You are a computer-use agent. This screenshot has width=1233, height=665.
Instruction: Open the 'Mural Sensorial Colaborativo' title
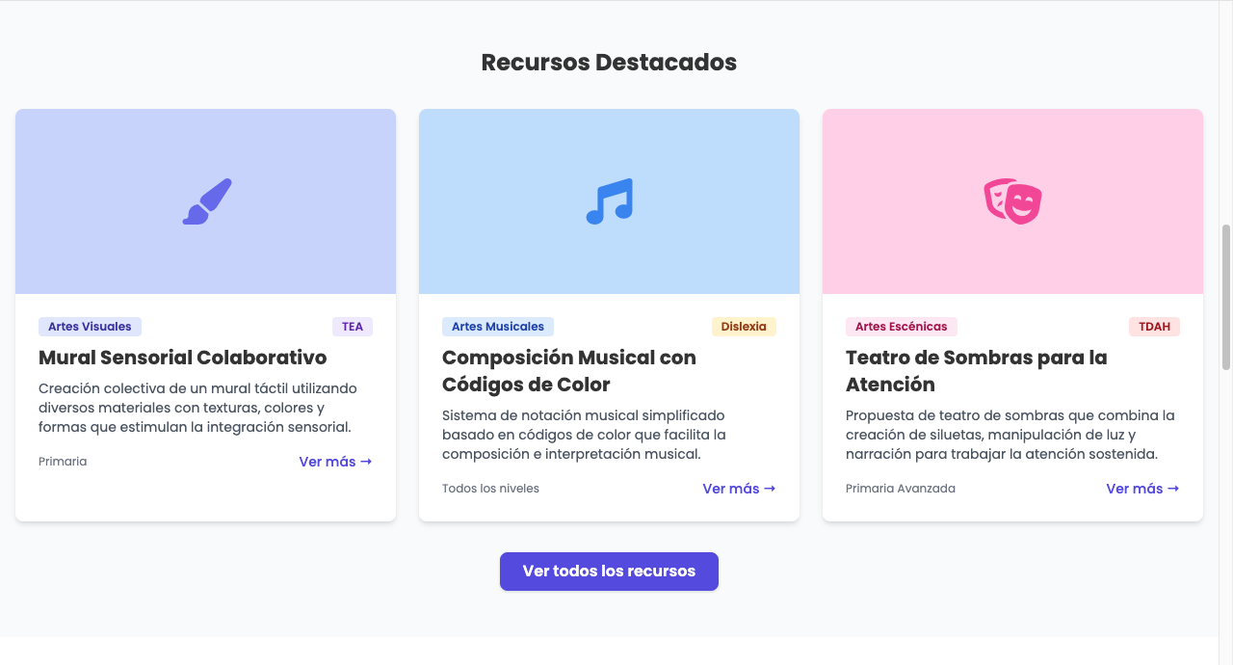pyautogui.click(x=183, y=358)
